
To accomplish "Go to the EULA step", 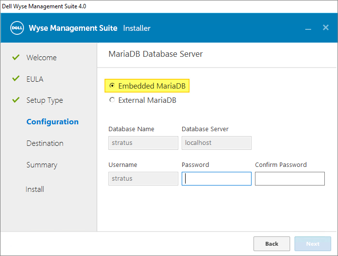I will (35, 79).
